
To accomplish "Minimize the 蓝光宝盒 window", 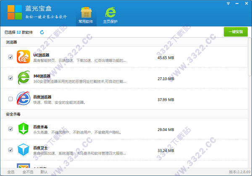I will click(x=237, y=3).
